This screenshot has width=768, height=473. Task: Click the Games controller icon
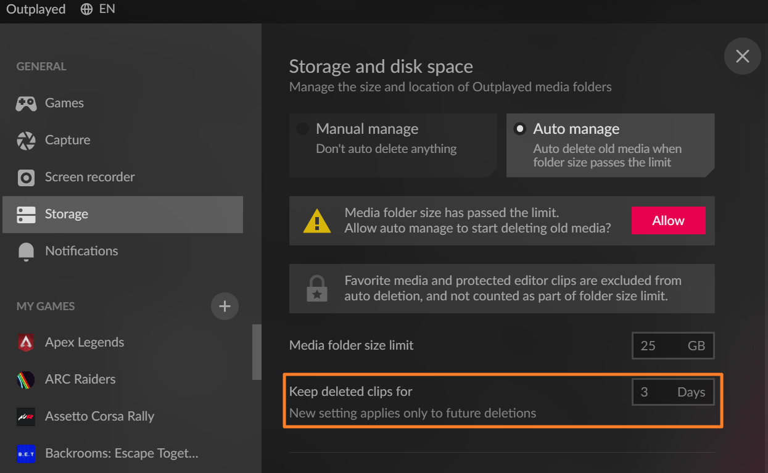(x=26, y=103)
